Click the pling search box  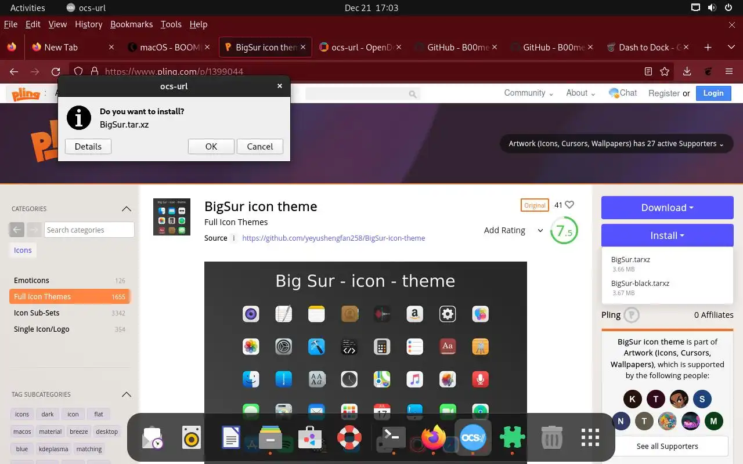(363, 93)
